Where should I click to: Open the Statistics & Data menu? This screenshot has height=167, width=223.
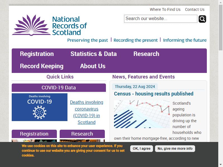point(94,54)
